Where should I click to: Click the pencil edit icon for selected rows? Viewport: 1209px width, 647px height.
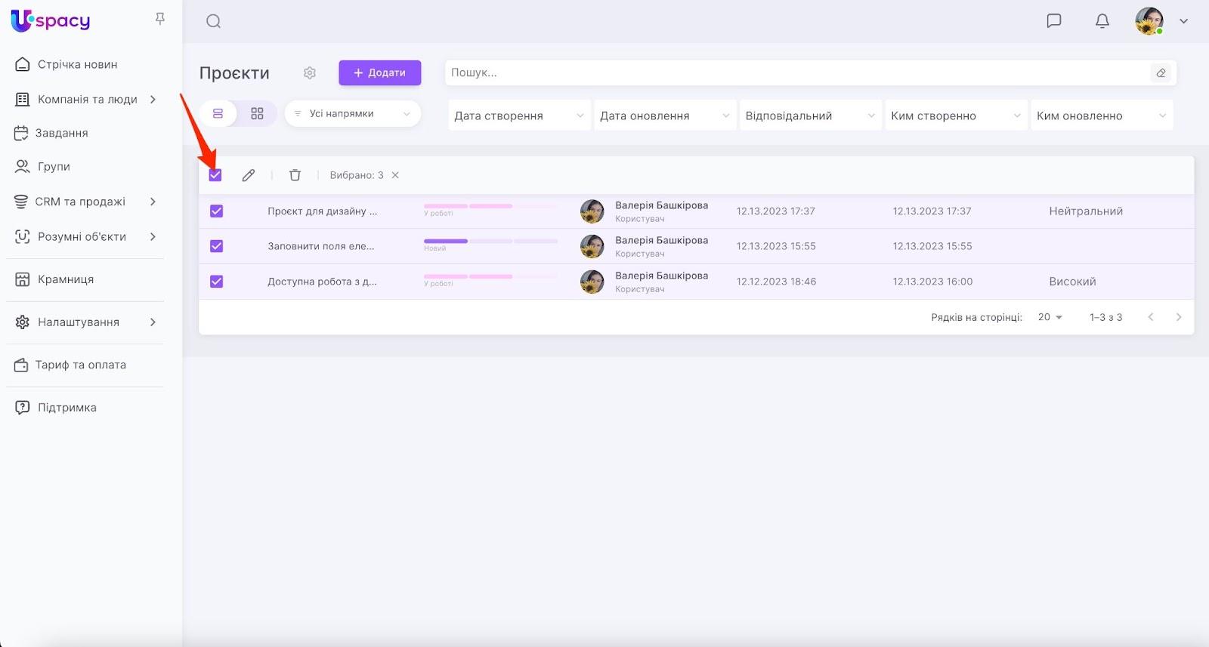click(249, 175)
